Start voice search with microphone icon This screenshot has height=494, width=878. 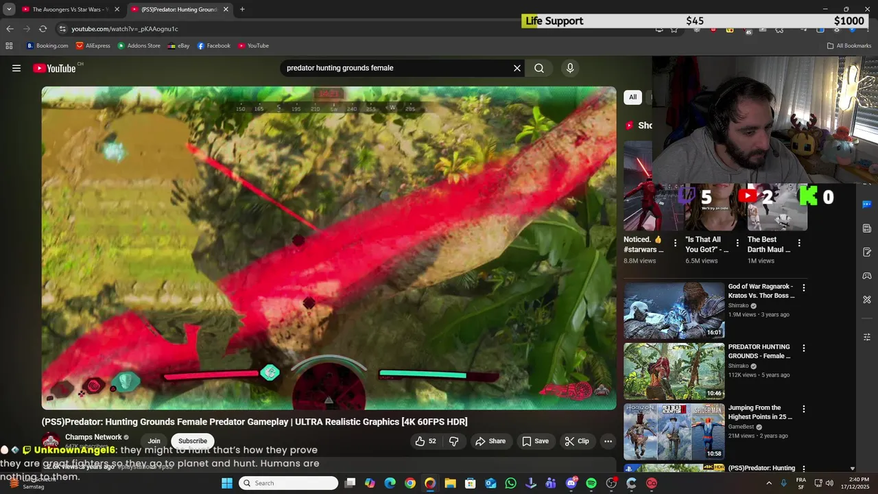570,68
